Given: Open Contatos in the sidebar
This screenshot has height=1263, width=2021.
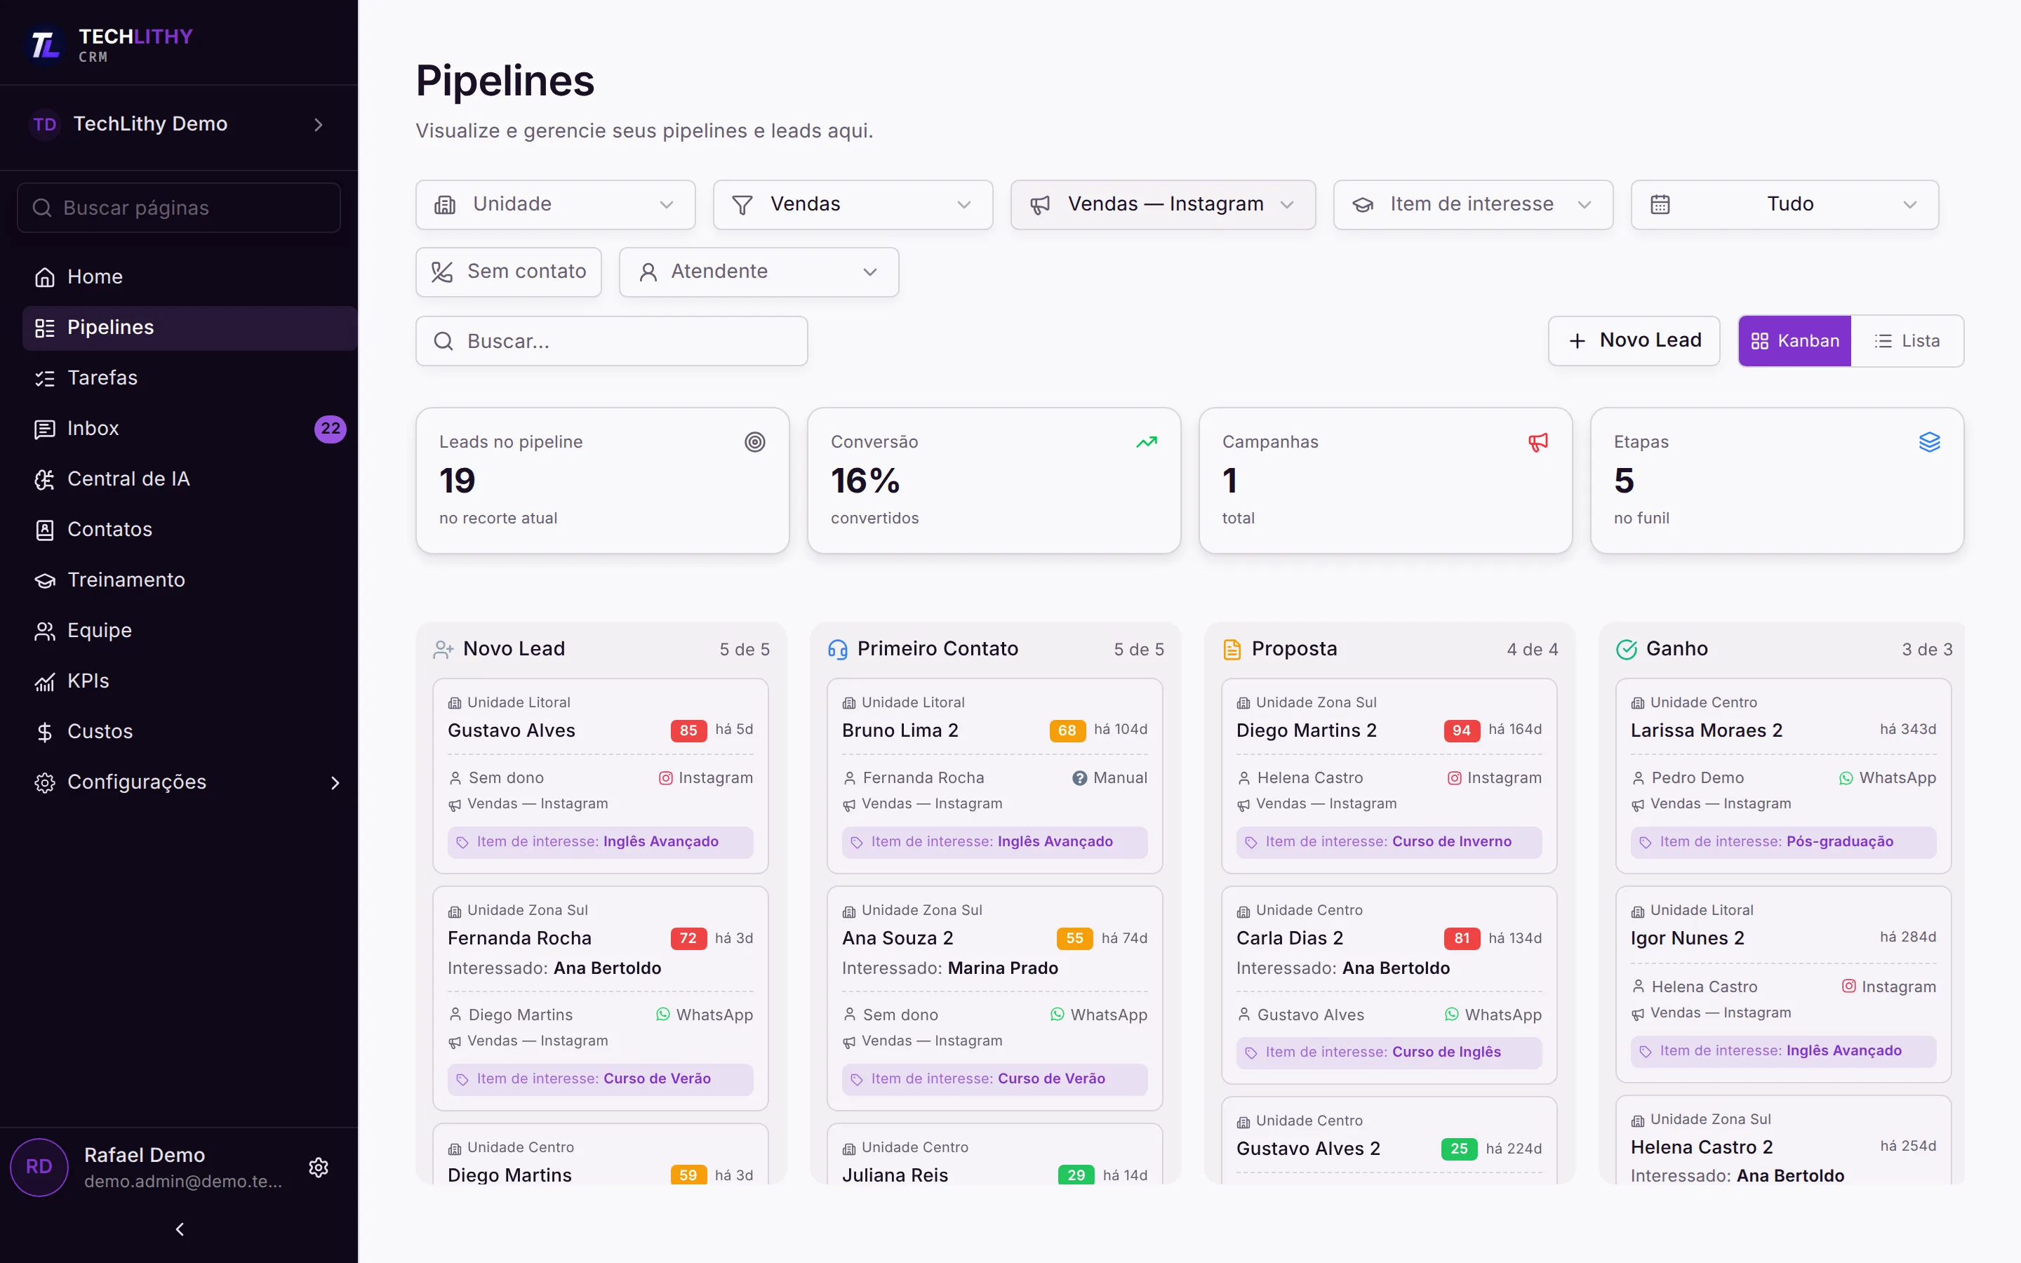Looking at the screenshot, I should click(x=189, y=530).
